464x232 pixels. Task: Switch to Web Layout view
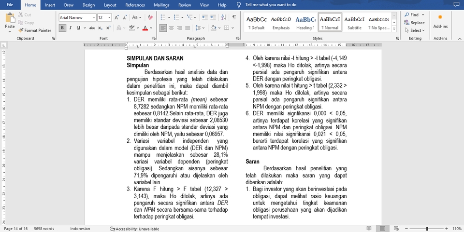point(396,229)
